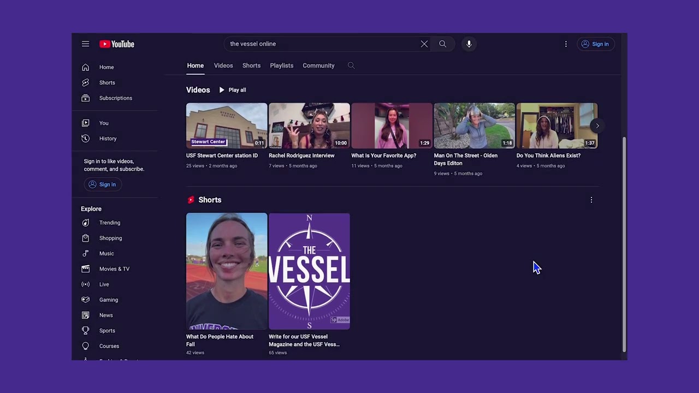The height and width of the screenshot is (393, 699).
Task: Select the channel Home tab
Action: pos(196,65)
